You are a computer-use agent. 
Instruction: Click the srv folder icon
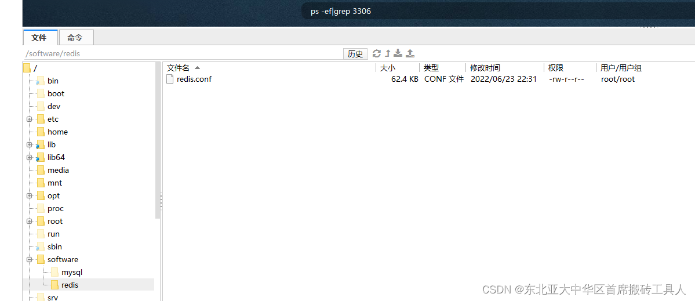[x=41, y=297]
